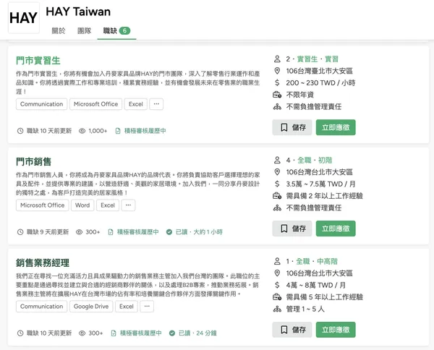Switch to the 團隊 tab
Image resolution: width=434 pixels, height=350 pixels.
coord(84,30)
